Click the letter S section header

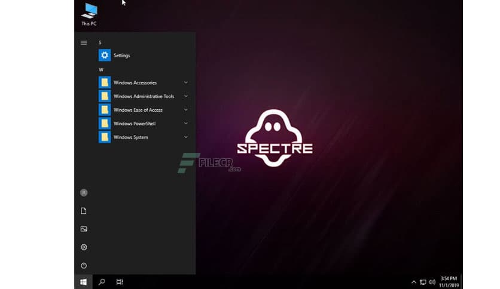(x=100, y=42)
